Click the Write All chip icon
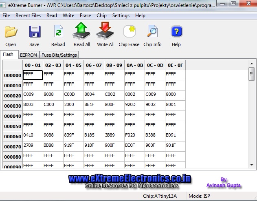This screenshot has height=201, width=257. tap(105, 31)
